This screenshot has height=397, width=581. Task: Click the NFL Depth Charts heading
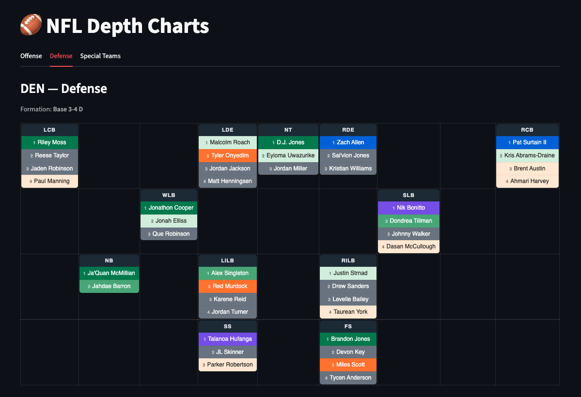pyautogui.click(x=128, y=26)
